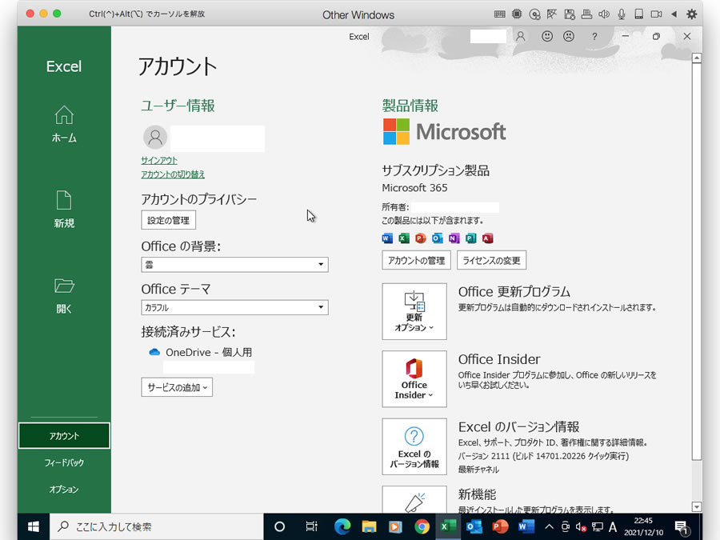Viewport: 720px width, 540px height.
Task: Open Excel のバージョン情報 button
Action: point(414,446)
